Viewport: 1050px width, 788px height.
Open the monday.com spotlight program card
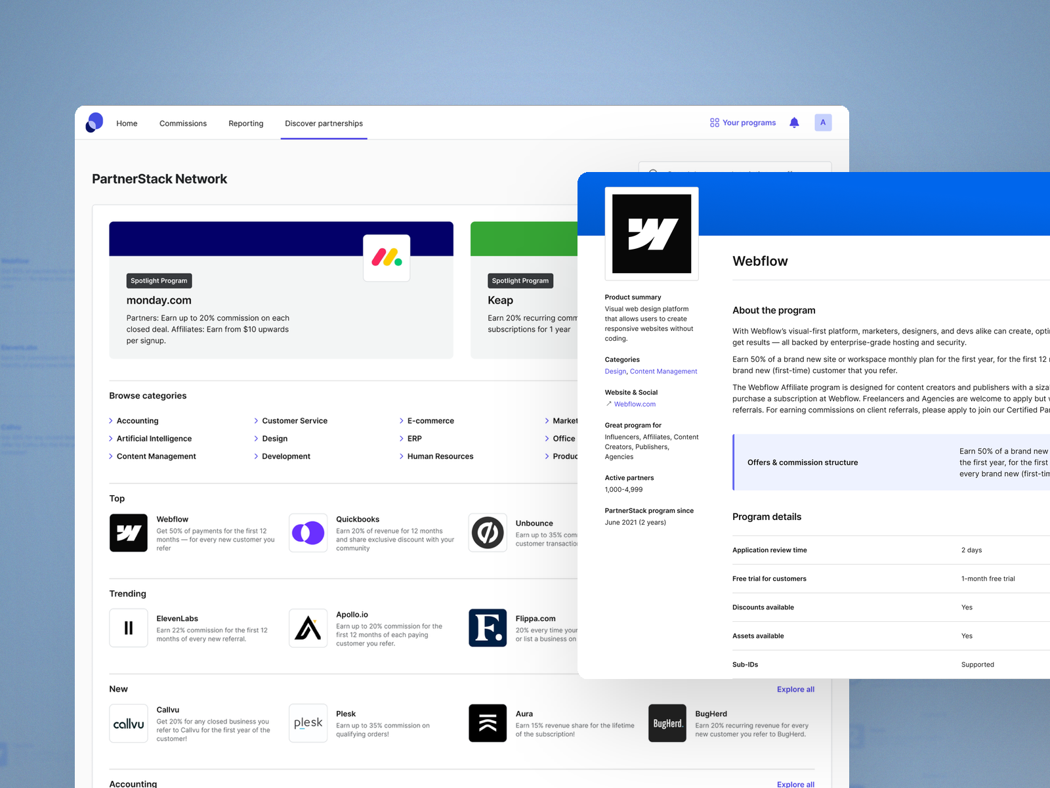pyautogui.click(x=281, y=290)
